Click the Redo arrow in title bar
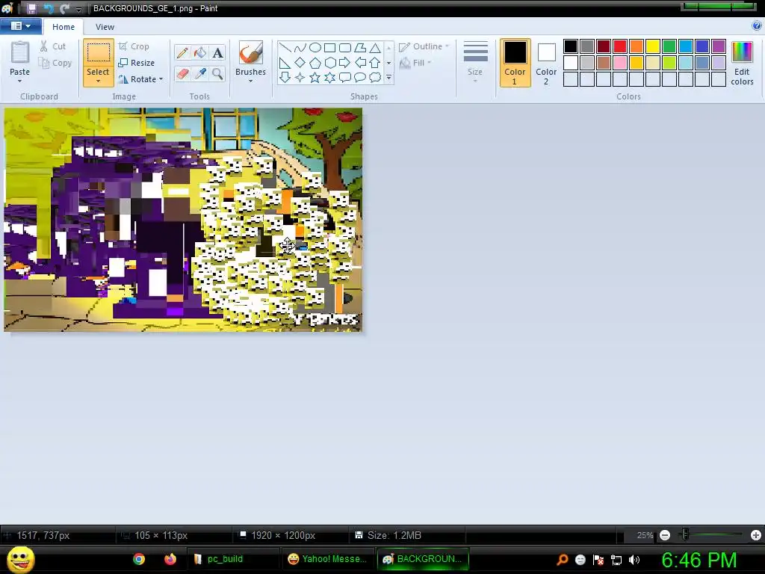 64,8
